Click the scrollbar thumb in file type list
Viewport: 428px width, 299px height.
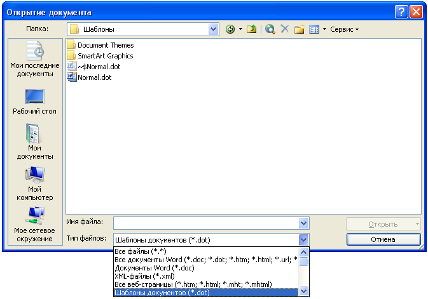tap(303, 262)
